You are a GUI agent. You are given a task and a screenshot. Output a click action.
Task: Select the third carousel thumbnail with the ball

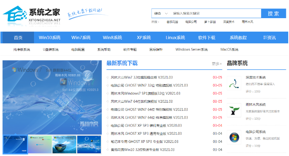coord(64,144)
